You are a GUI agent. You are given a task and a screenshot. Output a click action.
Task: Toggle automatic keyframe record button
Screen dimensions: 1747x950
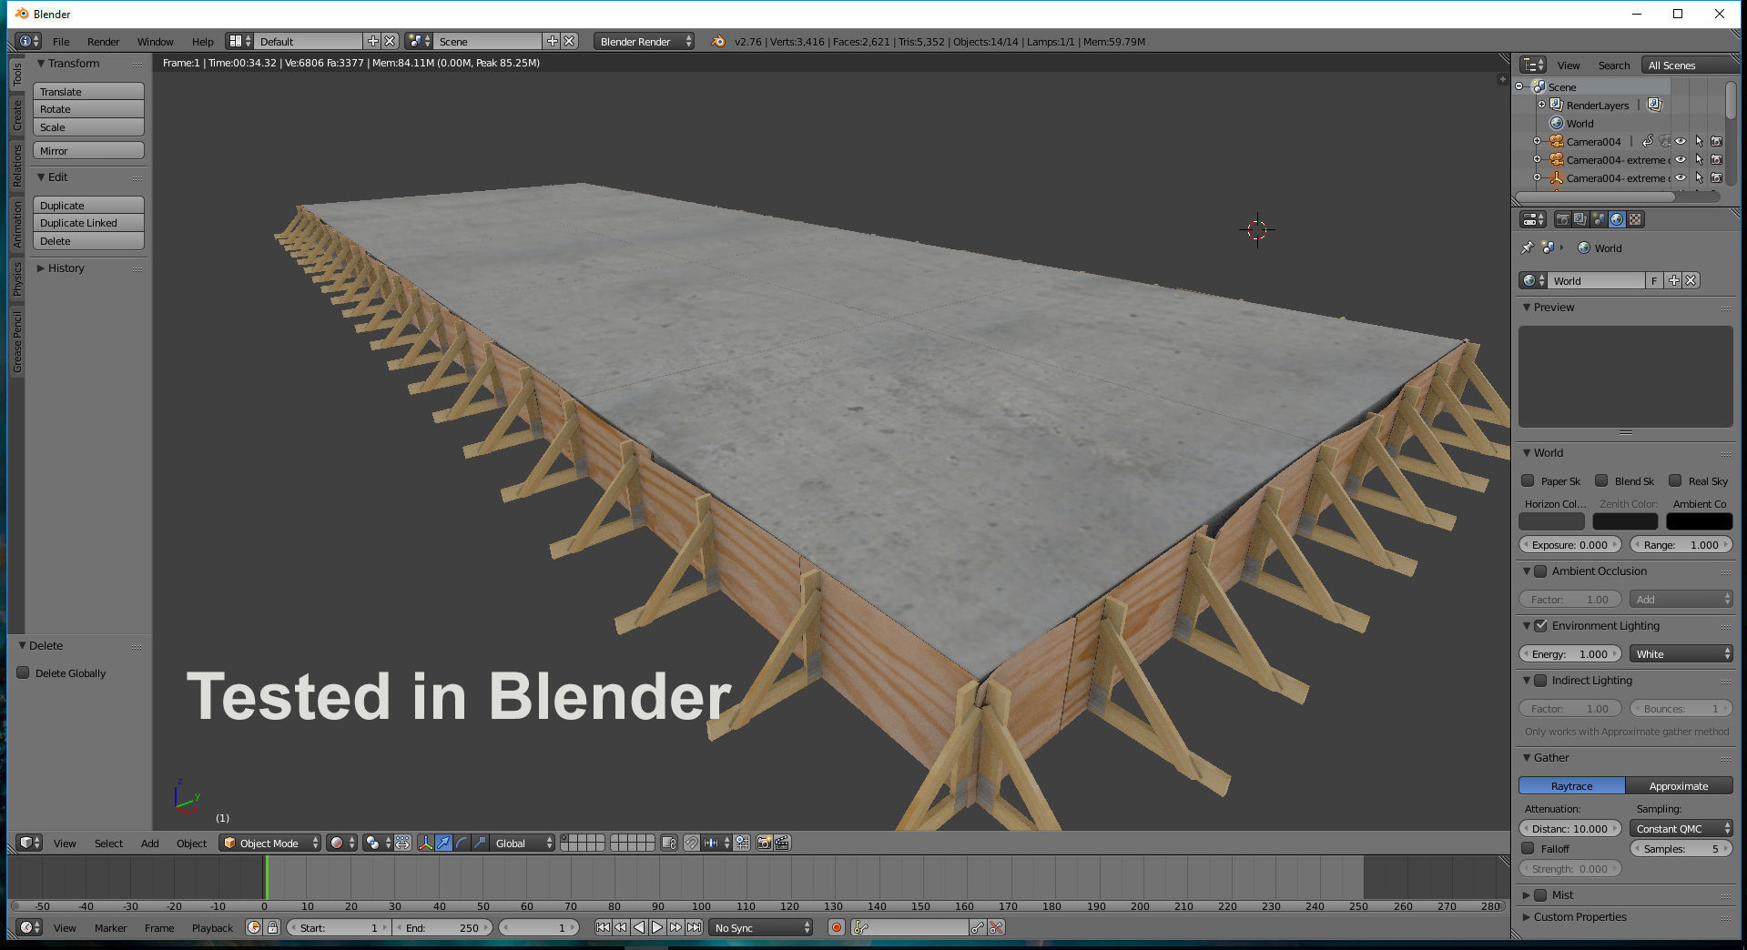(x=836, y=927)
